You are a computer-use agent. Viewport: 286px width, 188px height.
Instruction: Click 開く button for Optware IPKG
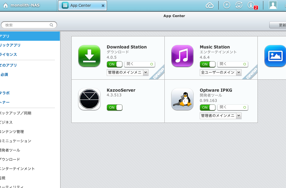click(233, 107)
